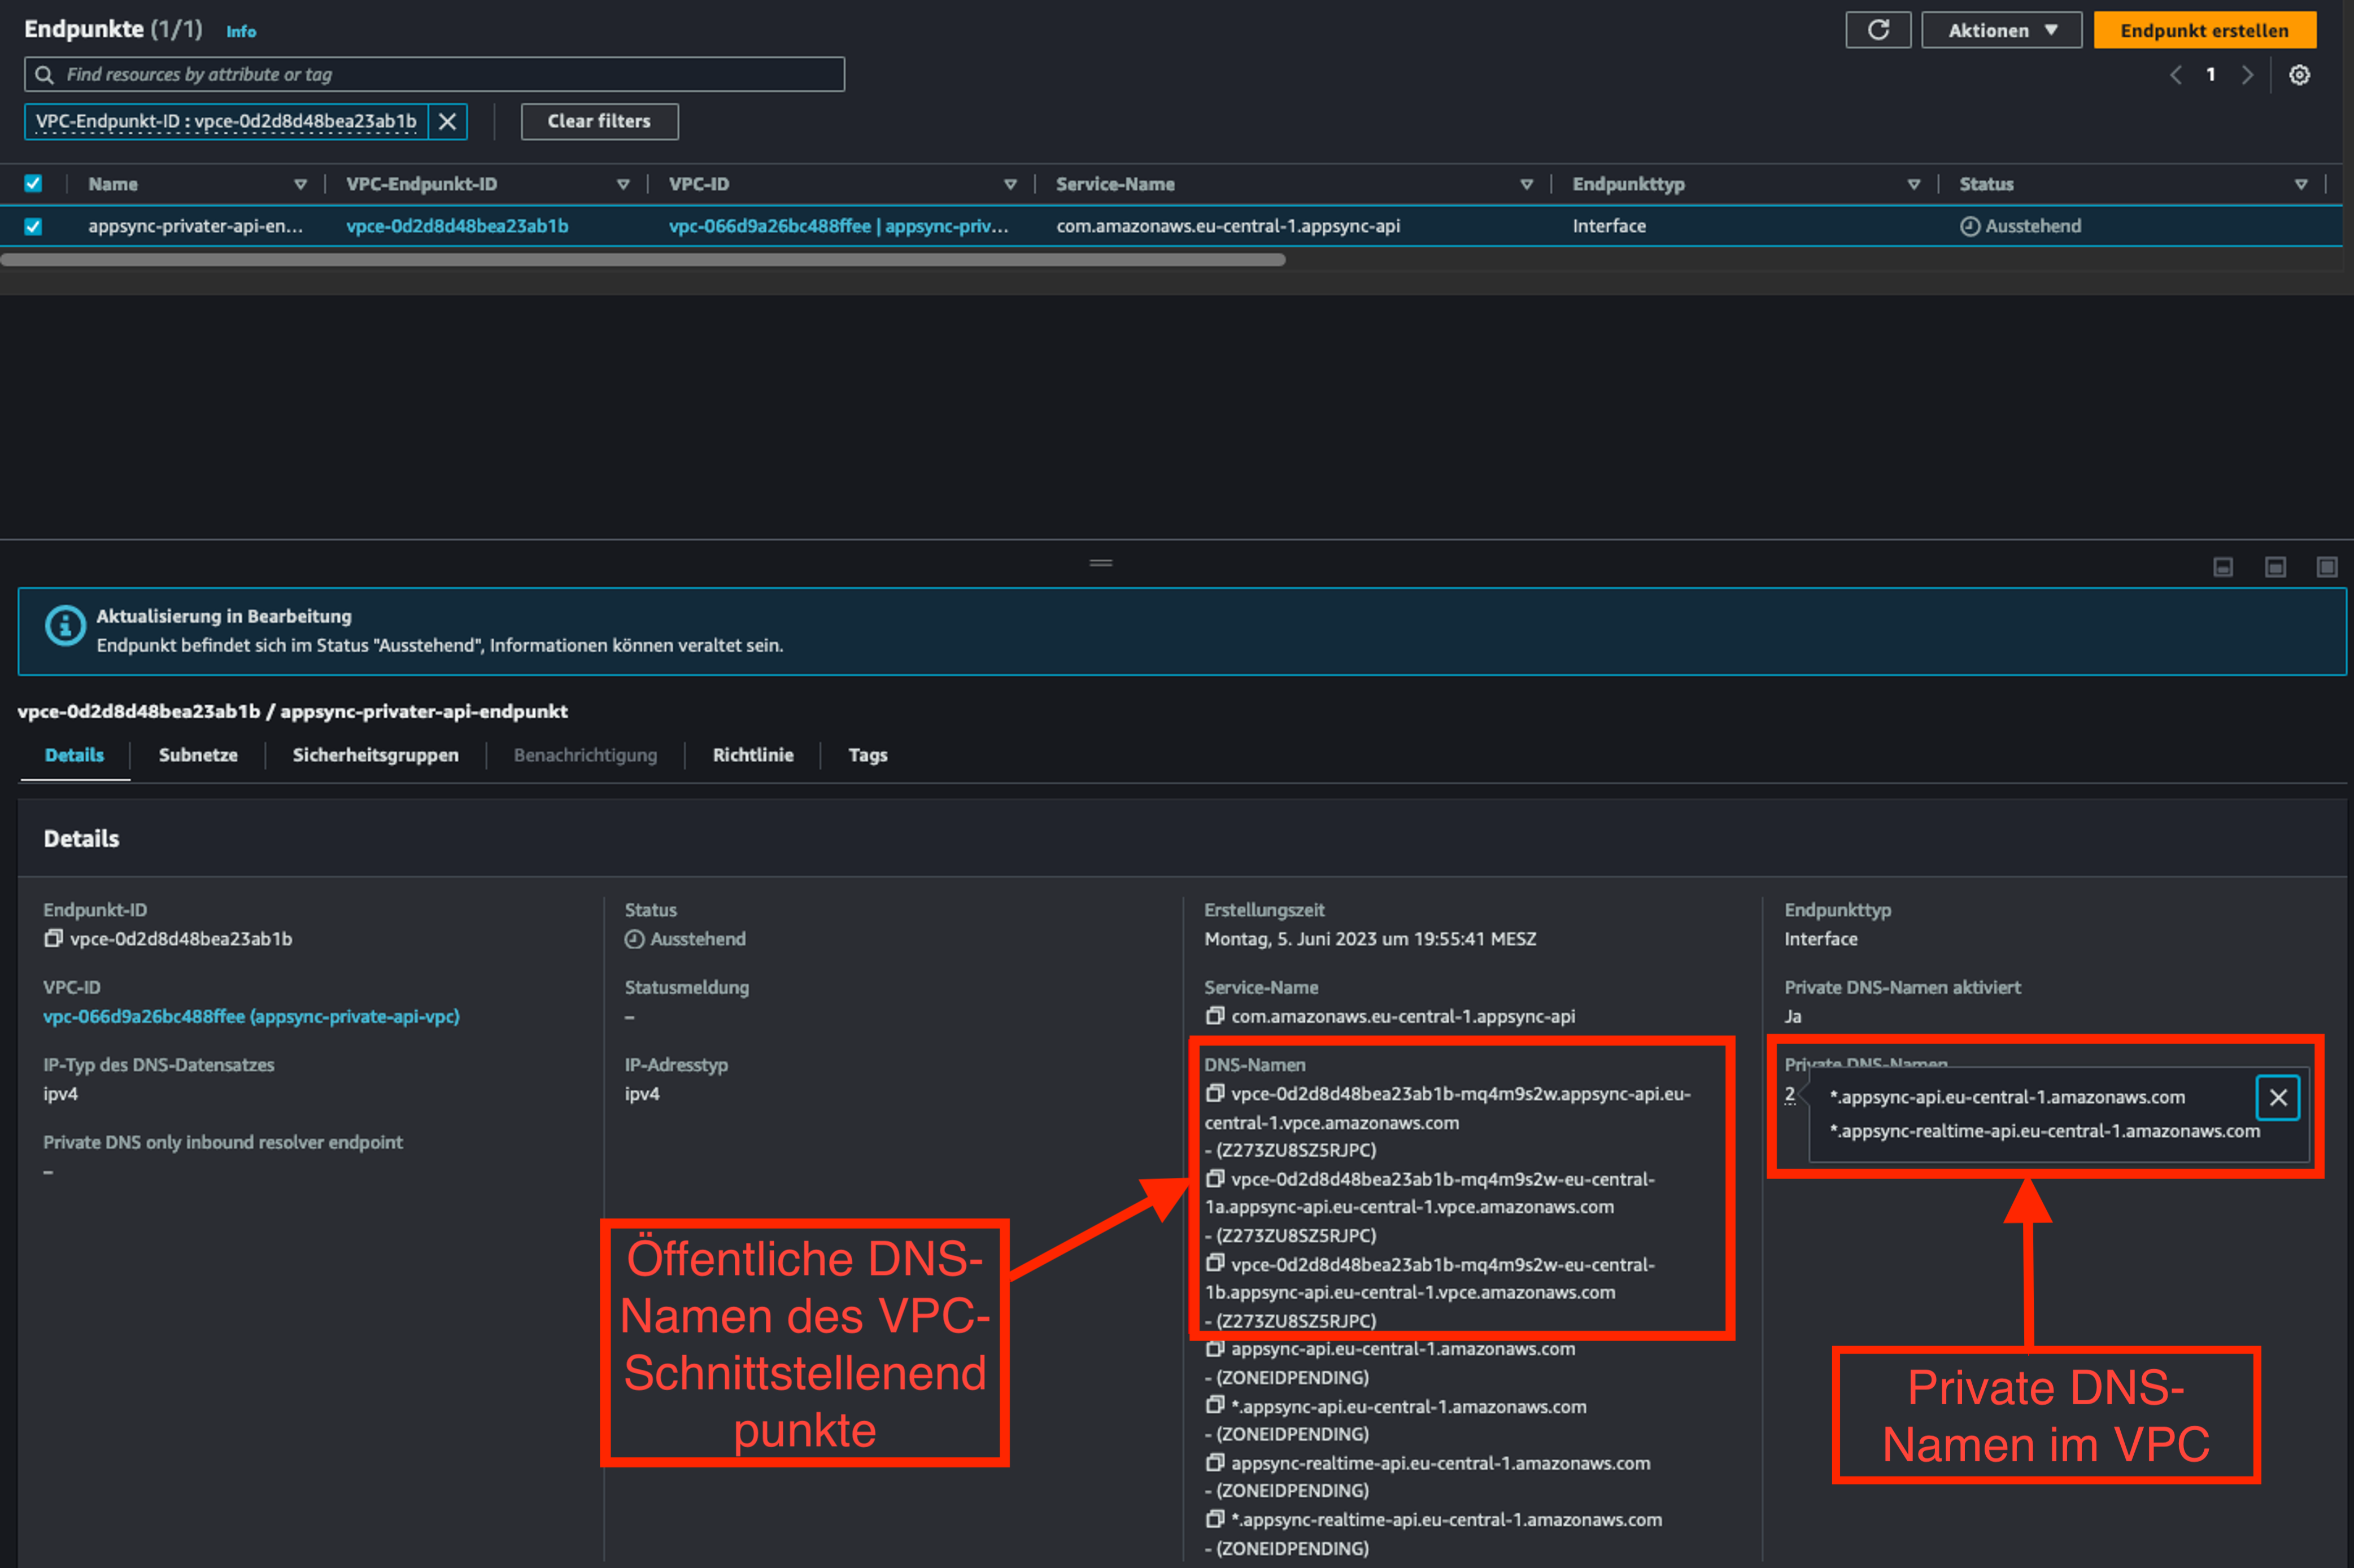The height and width of the screenshot is (1568, 2354).
Task: Open the Aktionen dropdown menu
Action: coord(2001,30)
